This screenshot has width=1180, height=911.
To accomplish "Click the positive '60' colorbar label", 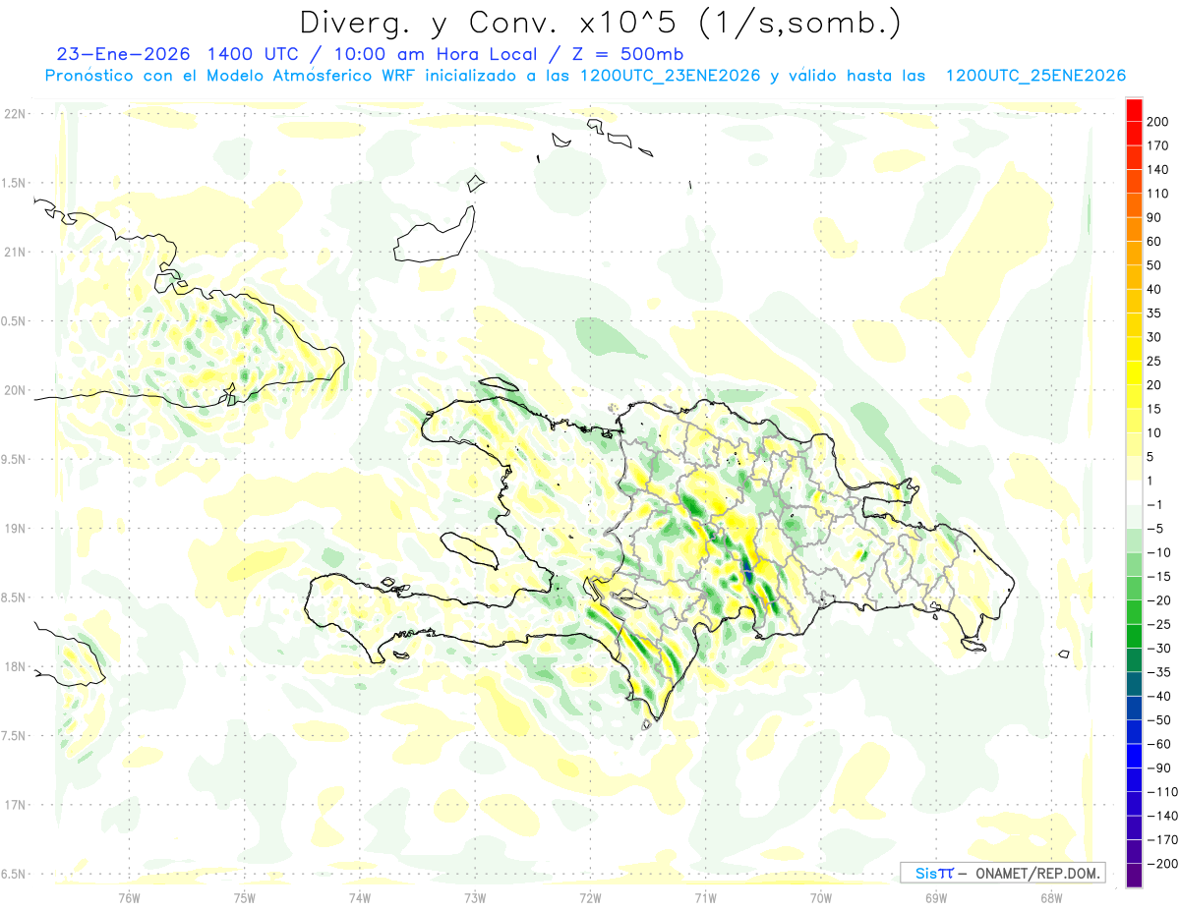I will 1156,241.
